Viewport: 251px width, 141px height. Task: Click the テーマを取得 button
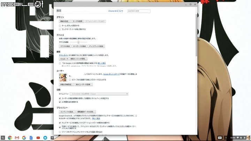tap(77, 21)
